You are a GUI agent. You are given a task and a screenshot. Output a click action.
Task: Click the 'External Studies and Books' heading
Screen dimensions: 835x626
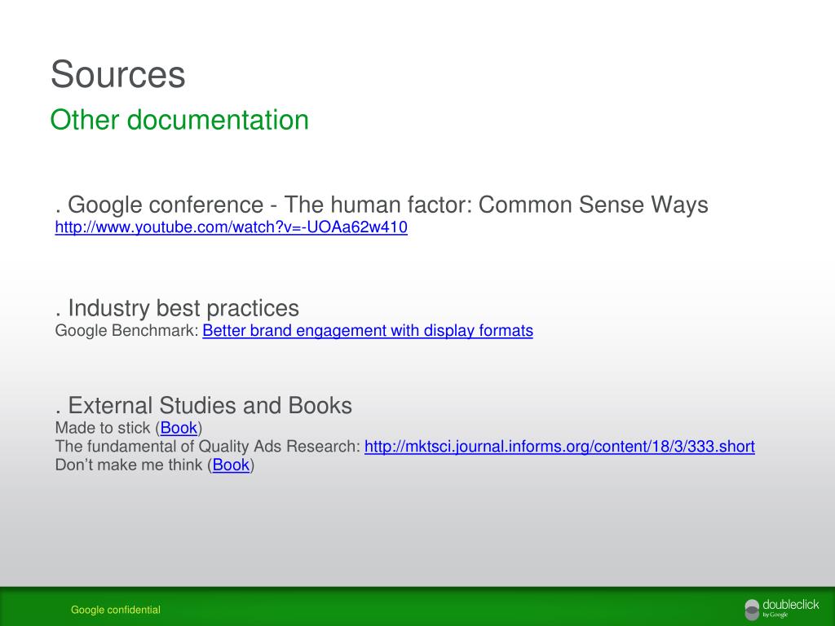click(203, 406)
